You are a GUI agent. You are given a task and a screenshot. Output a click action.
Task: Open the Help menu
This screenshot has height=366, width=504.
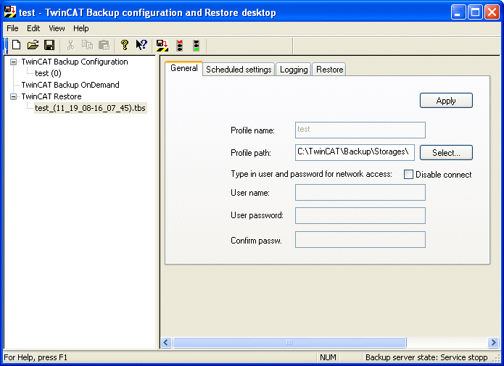click(x=81, y=28)
